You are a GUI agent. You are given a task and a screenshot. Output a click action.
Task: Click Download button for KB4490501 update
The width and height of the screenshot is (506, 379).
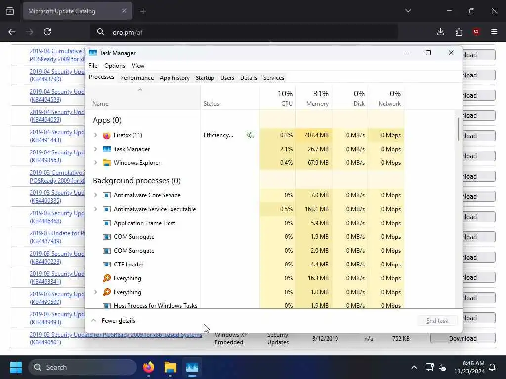pos(463,339)
